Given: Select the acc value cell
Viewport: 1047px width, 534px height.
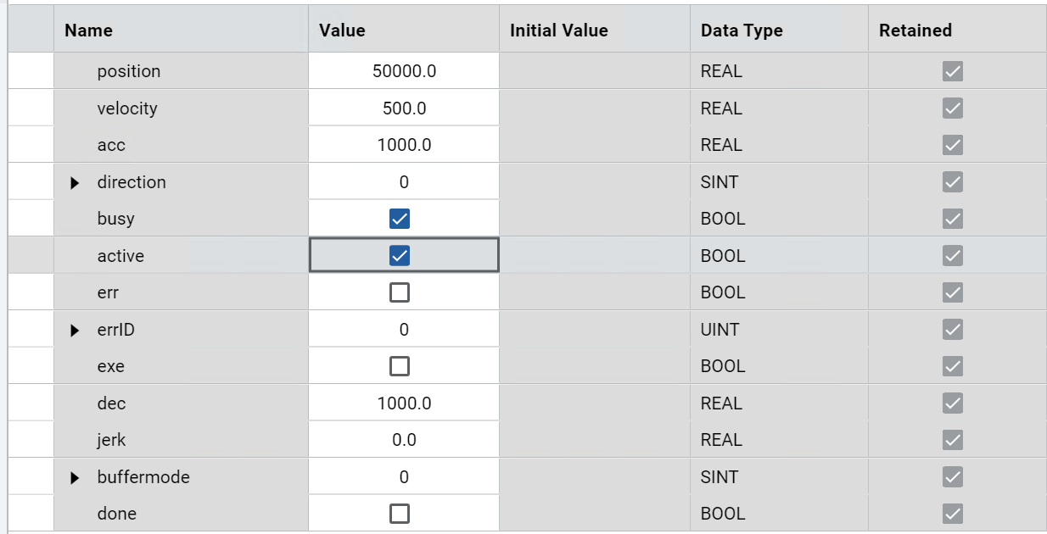Looking at the screenshot, I should click(404, 145).
